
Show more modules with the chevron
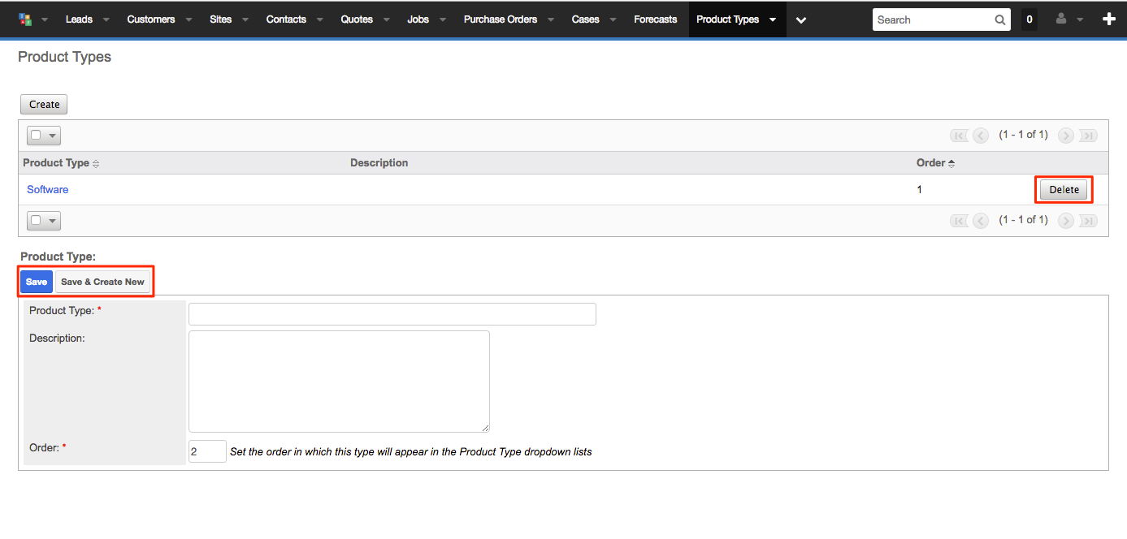tap(801, 20)
